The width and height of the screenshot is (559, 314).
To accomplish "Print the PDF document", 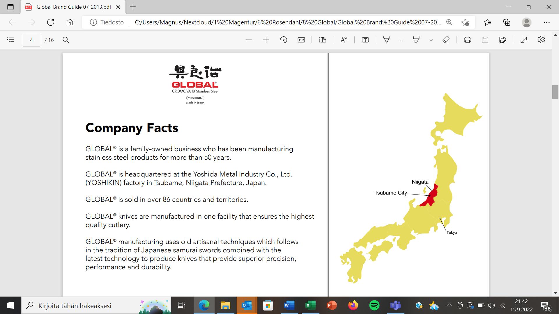I will pos(468,40).
